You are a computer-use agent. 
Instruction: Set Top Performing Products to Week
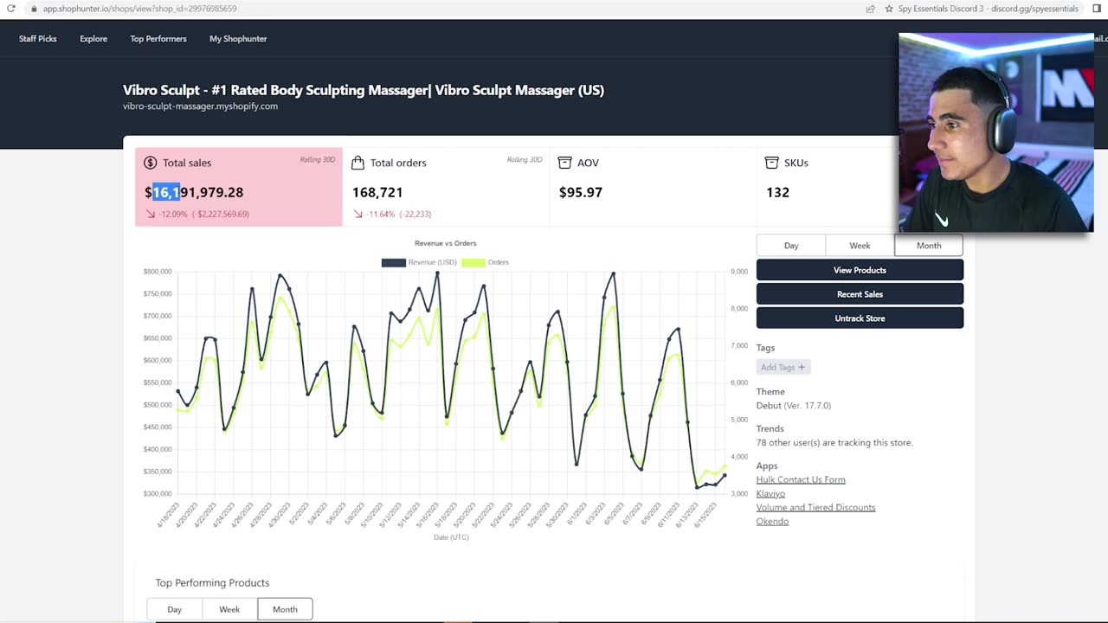[x=229, y=609]
